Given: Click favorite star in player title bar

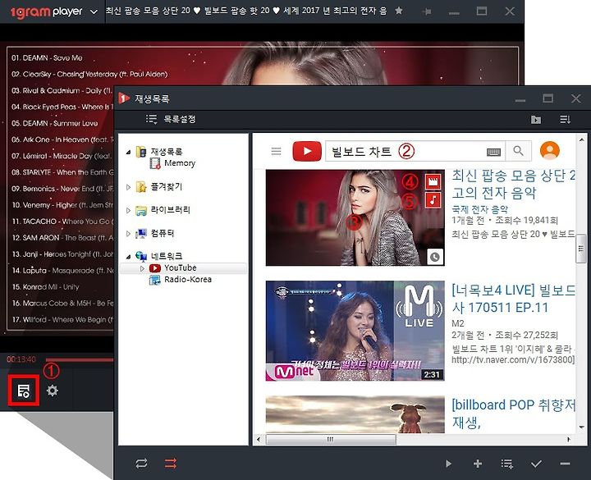Looking at the screenshot, I should [x=398, y=11].
